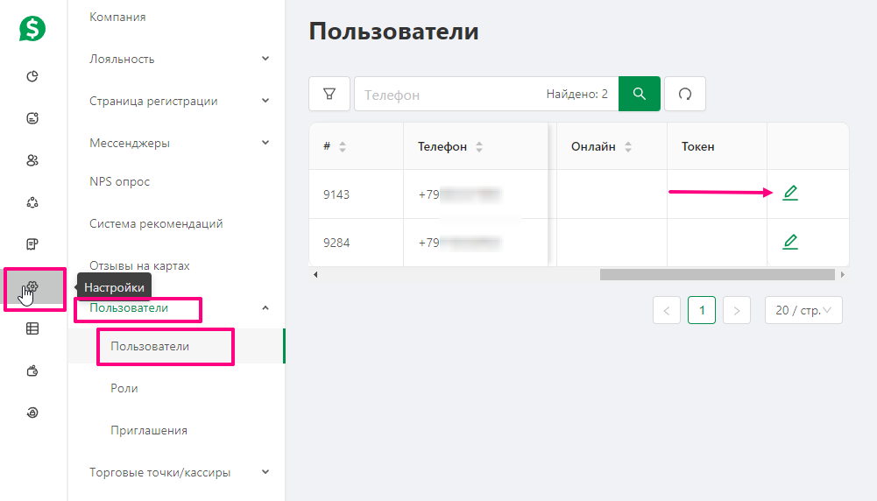Click the Лояльность menu label
The height and width of the screenshot is (501, 877).
point(122,59)
